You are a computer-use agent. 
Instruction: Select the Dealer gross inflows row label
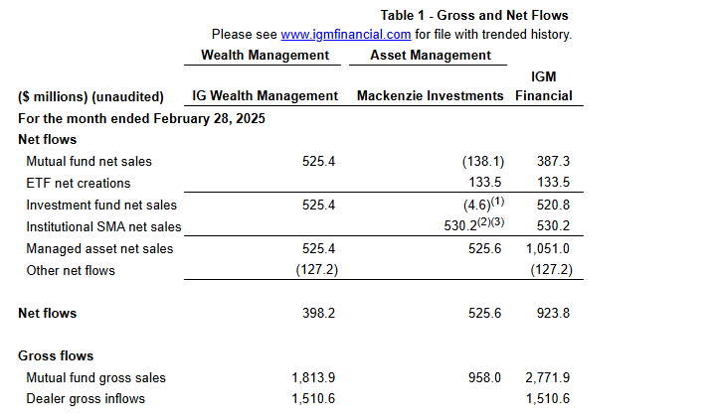(86, 399)
